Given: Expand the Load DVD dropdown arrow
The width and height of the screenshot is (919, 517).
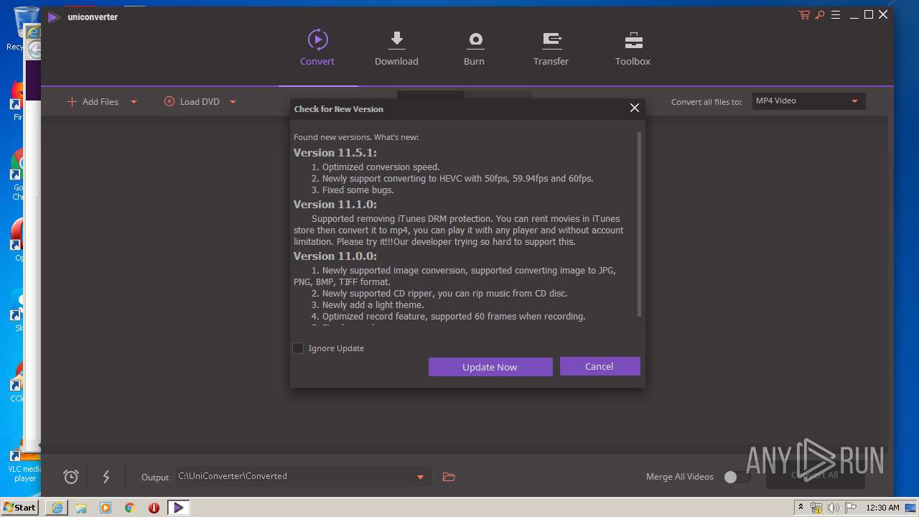Looking at the screenshot, I should pos(233,102).
